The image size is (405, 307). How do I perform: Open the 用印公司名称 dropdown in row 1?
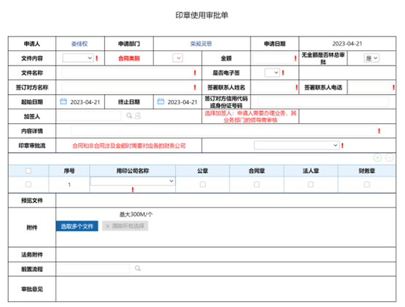point(133,181)
